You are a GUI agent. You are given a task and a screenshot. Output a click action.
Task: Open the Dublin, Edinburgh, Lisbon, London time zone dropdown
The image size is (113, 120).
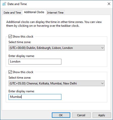click(57, 48)
